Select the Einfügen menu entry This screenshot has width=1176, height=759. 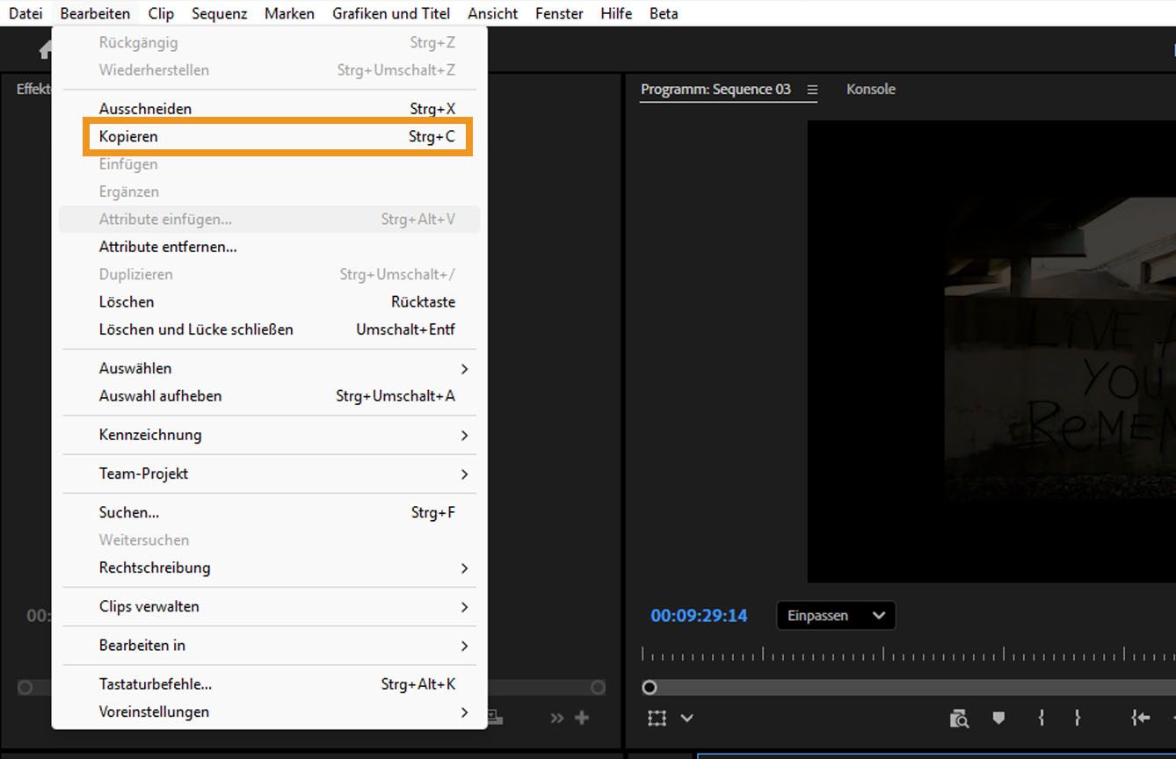(269, 164)
